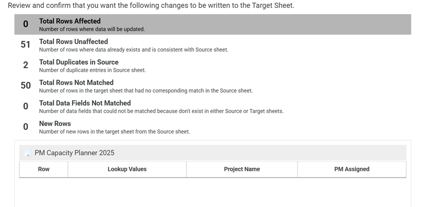The height and width of the screenshot is (207, 422).
Task: Show the Total Duplicates in Source heading
Action: pyautogui.click(x=79, y=62)
